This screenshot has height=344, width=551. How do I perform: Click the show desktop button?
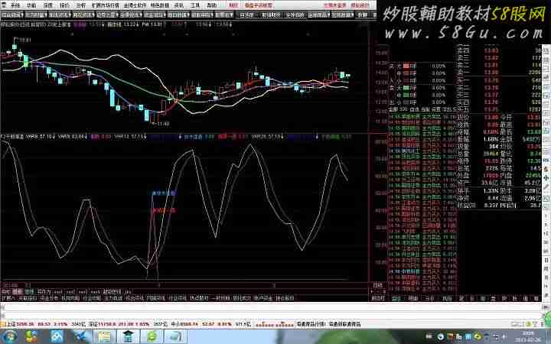click(x=548, y=336)
